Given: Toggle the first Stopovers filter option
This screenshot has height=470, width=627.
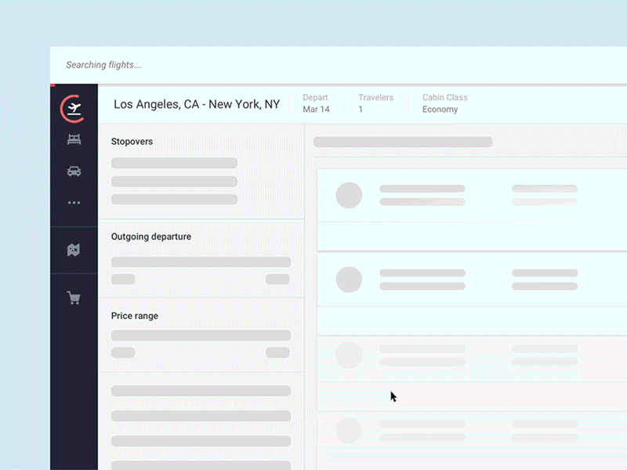Looking at the screenshot, I should (174, 163).
